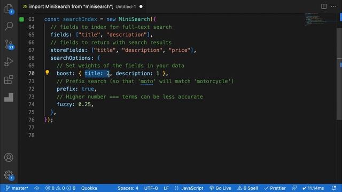Click fuzzy value 0.25 on line 74

(x=84, y=105)
